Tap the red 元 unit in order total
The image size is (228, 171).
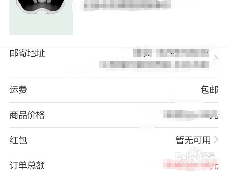click(215, 166)
